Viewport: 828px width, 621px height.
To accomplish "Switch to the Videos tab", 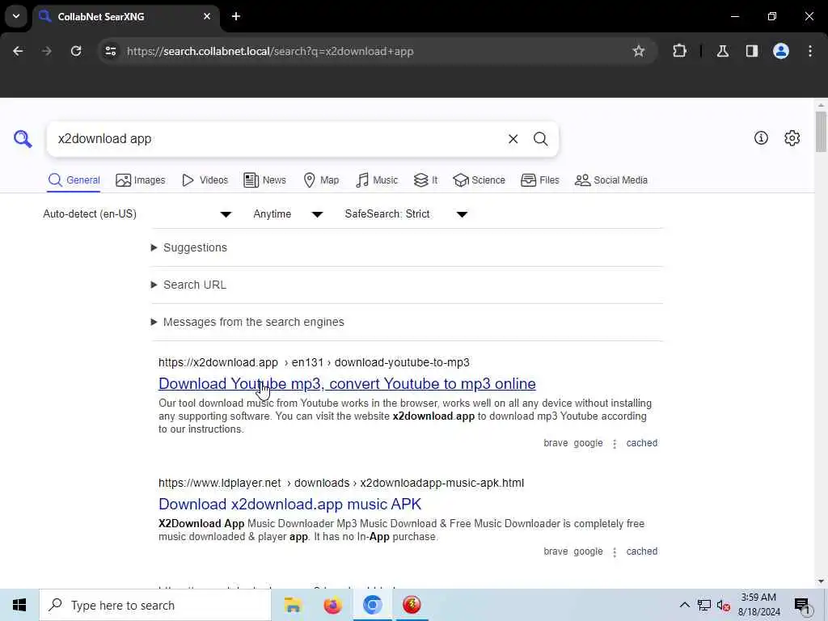I will click(205, 180).
